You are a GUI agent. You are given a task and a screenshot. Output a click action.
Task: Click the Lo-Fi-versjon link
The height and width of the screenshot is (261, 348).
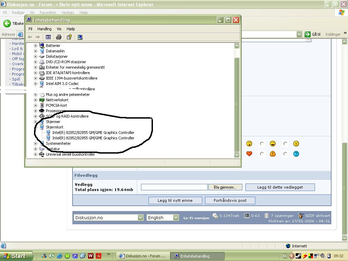coord(196,218)
